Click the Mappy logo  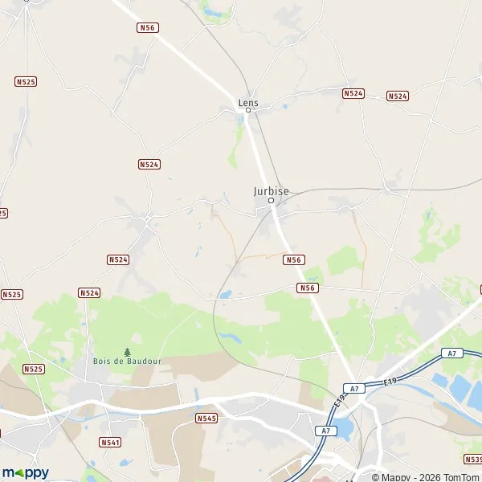[26, 473]
